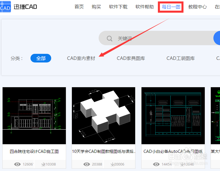This screenshot has width=220, height=171.
Task: Click title CAD小白必备AutoCAD练习图纸
Action: click(x=173, y=151)
